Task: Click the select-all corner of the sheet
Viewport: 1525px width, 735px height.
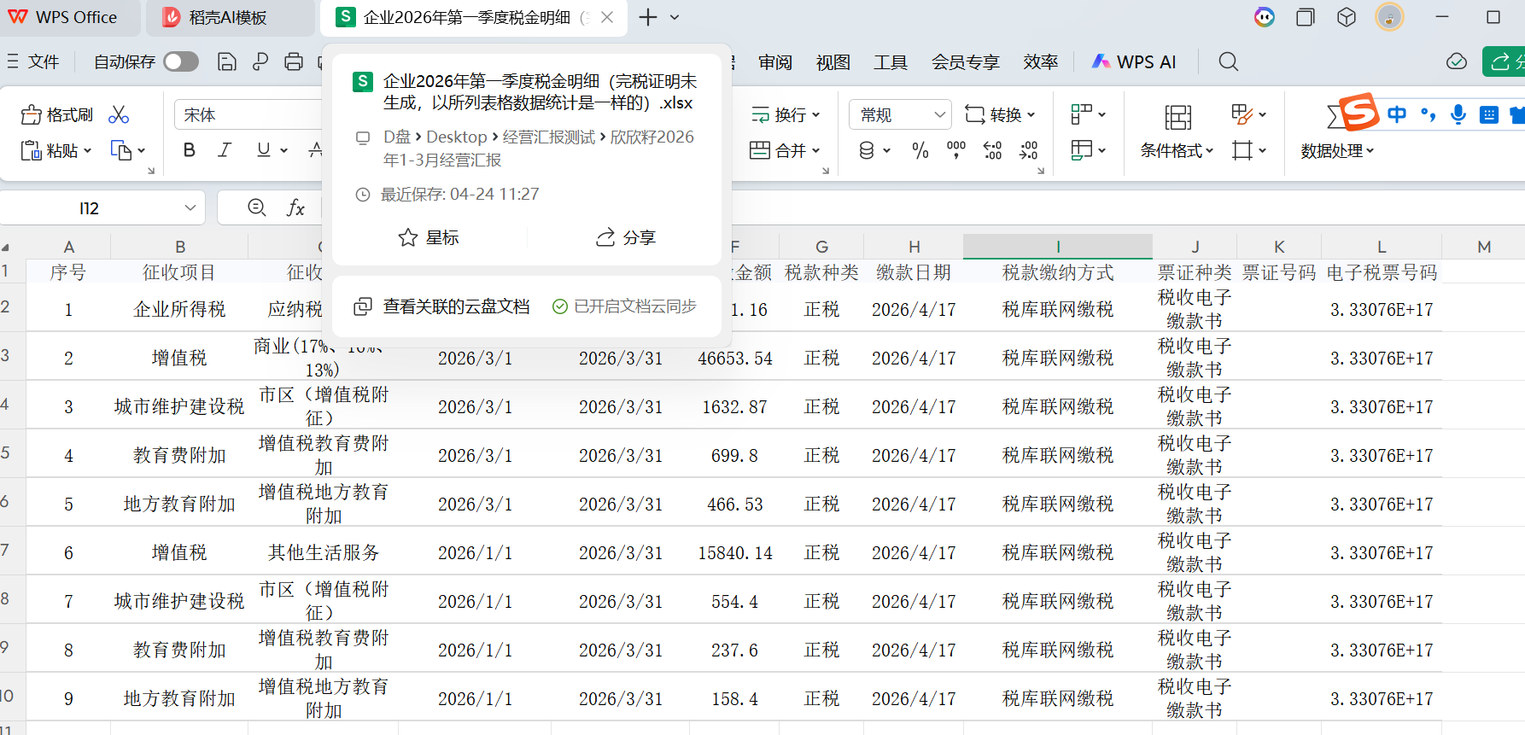Action: point(7,248)
